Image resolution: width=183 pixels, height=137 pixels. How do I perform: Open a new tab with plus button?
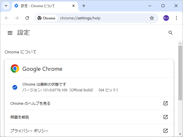[84, 6]
